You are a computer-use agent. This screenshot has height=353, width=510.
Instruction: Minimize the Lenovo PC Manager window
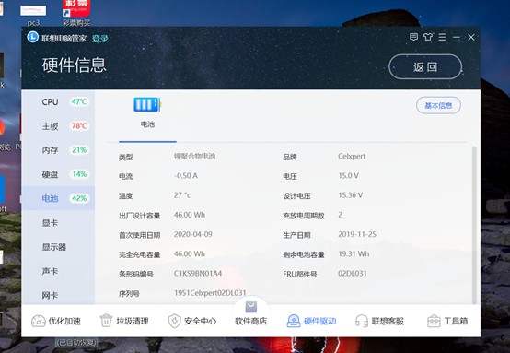[x=457, y=37]
